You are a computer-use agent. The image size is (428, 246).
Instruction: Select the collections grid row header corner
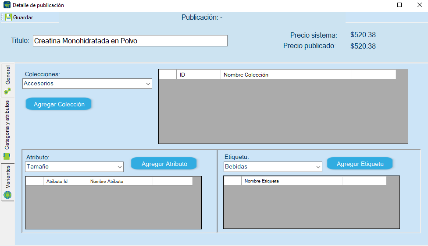pyautogui.click(x=168, y=75)
